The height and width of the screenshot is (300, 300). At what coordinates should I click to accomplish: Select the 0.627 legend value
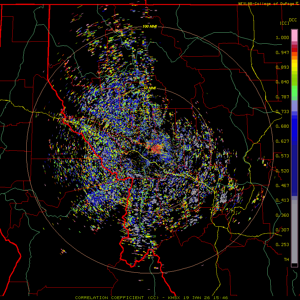282,141
